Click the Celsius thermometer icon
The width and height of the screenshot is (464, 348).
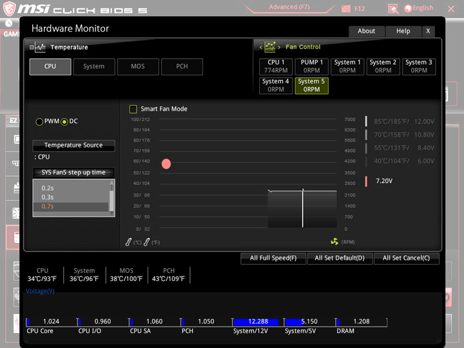(128, 242)
